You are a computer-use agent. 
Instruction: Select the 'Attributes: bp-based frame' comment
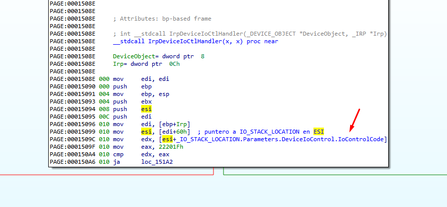(162, 19)
